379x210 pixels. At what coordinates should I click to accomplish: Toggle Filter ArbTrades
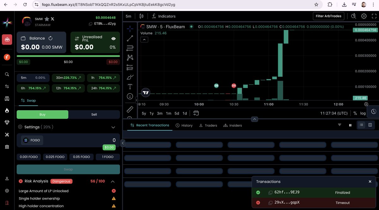click(x=328, y=16)
